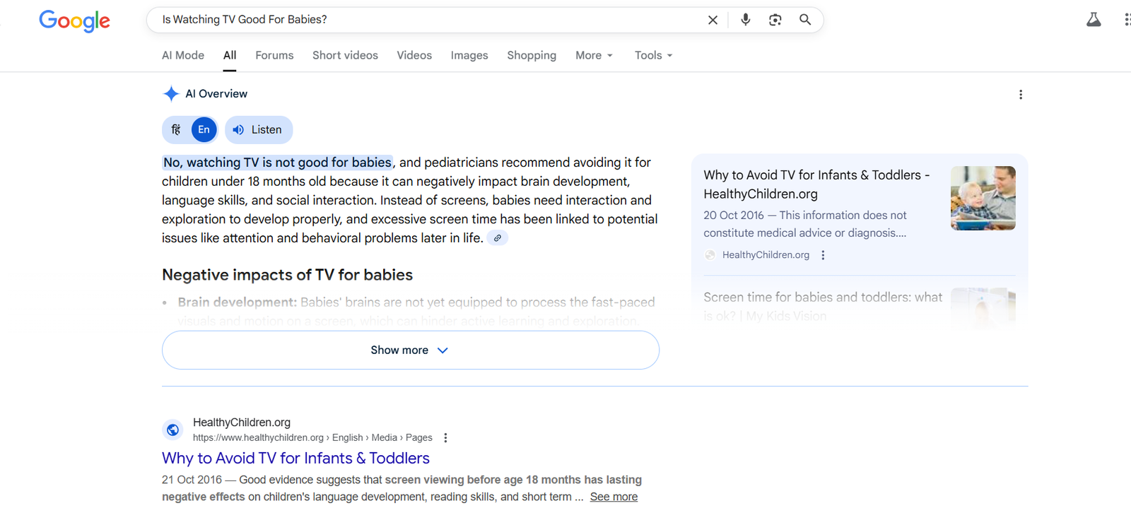Clear the search box with the X icon
The image size is (1131, 525).
click(x=713, y=20)
